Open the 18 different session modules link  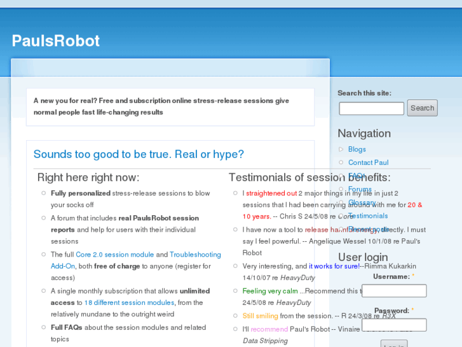click(130, 302)
